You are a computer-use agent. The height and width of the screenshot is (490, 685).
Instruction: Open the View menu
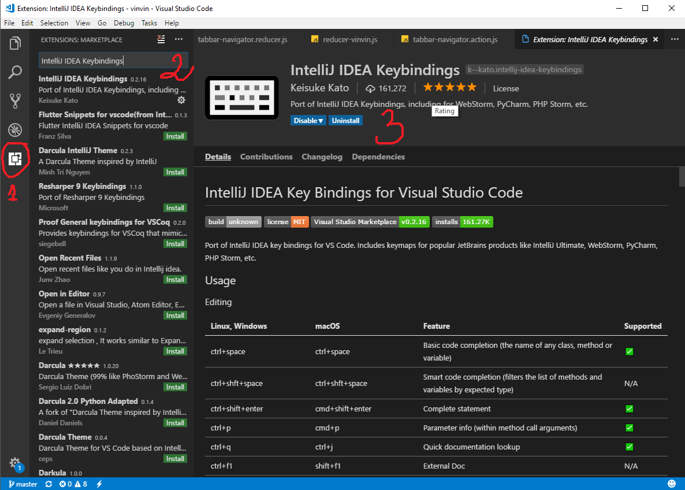pos(83,23)
